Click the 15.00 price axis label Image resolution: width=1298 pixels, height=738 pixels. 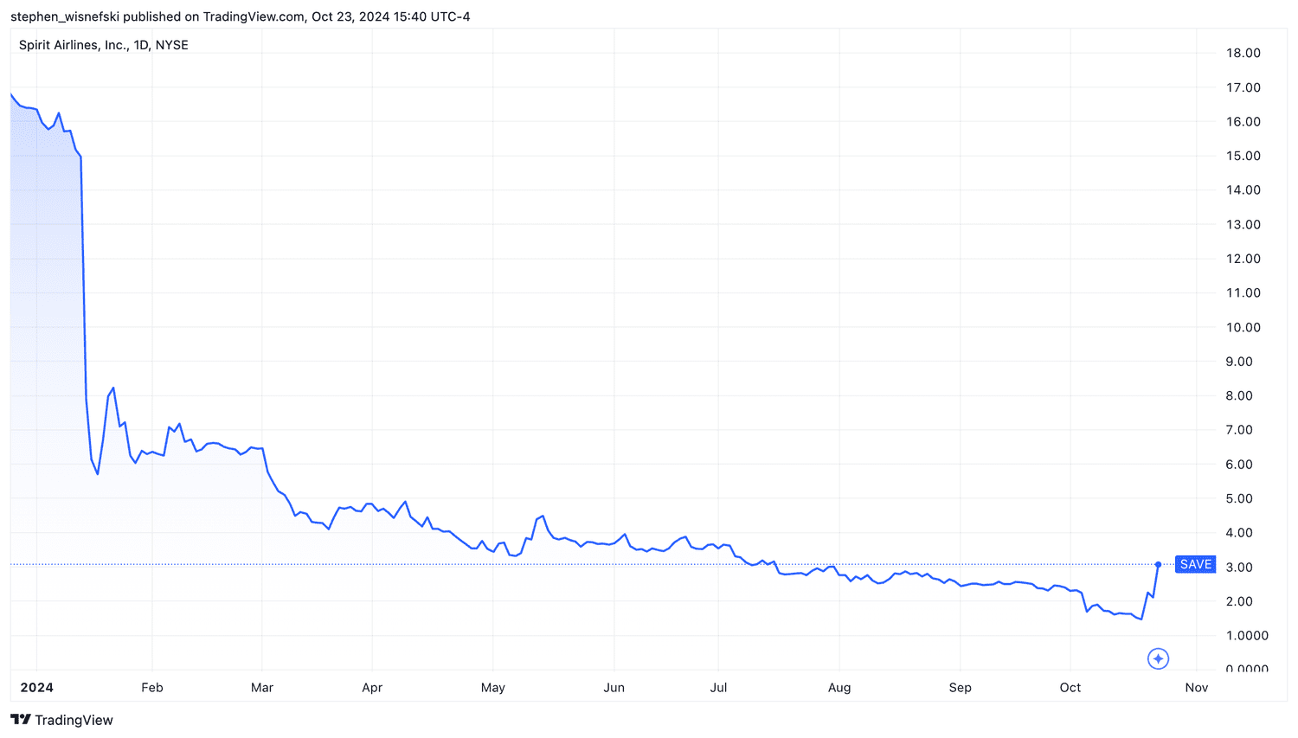[x=1243, y=156]
